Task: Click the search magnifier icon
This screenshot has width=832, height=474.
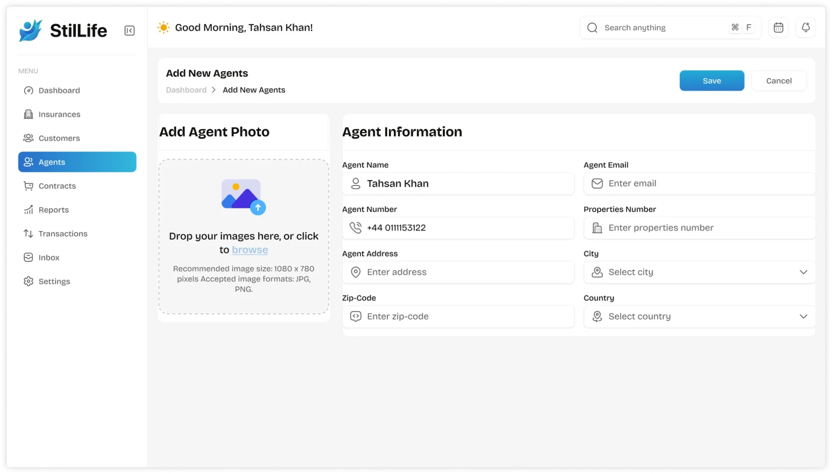Action: (x=592, y=28)
